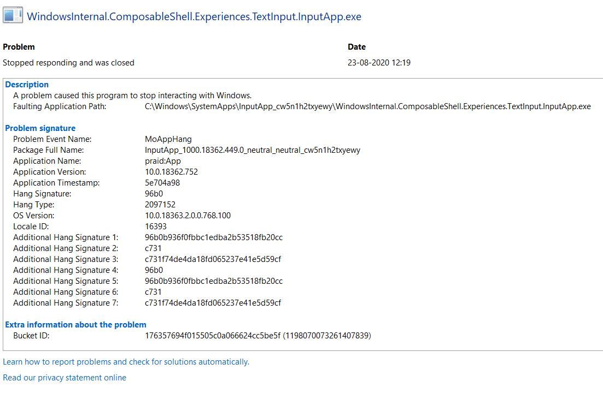The width and height of the screenshot is (603, 417).
Task: Select the Hang Type value 2097152
Action: tap(160, 205)
